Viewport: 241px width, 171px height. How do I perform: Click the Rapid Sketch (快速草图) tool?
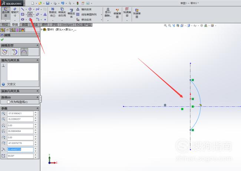137,13
